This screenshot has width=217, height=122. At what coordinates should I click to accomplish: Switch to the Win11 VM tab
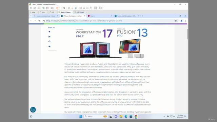tap(43, 12)
